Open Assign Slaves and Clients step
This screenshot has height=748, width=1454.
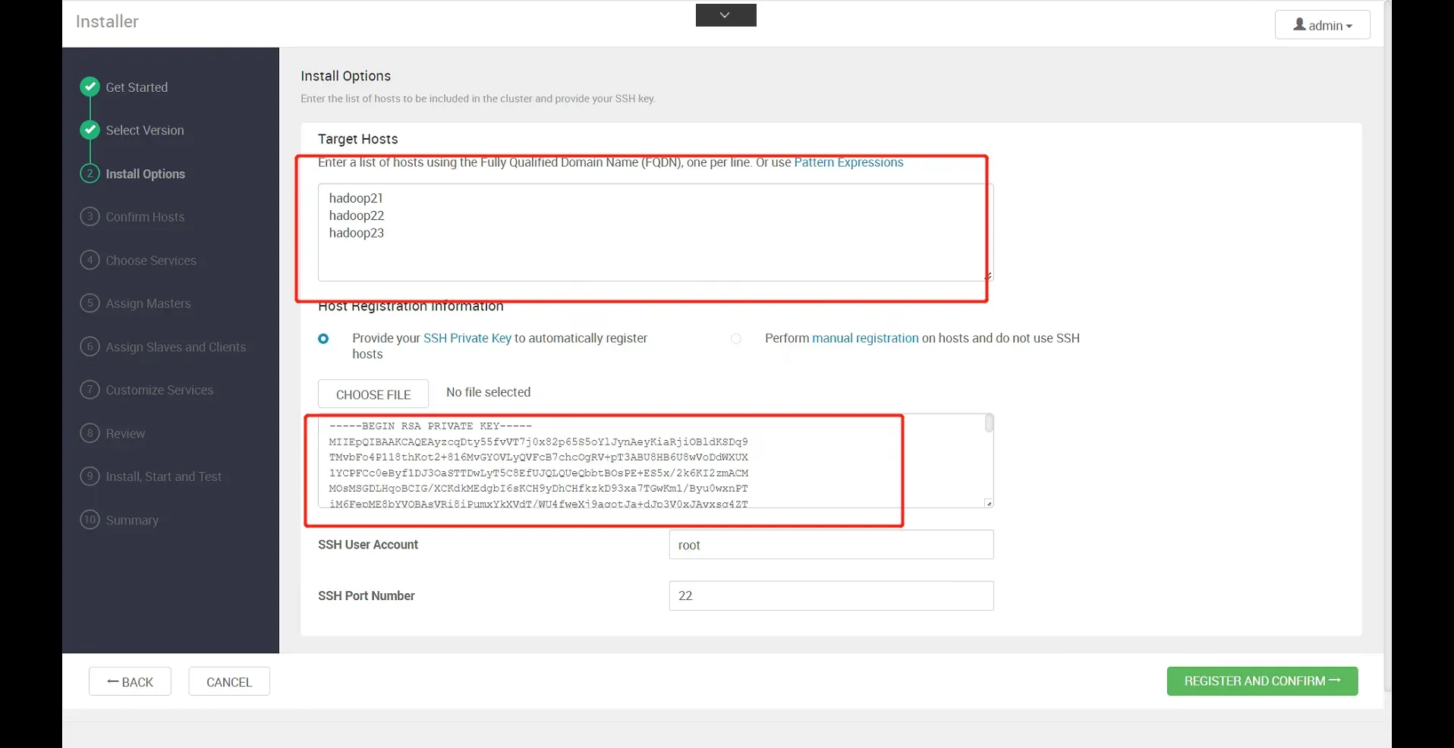(175, 347)
